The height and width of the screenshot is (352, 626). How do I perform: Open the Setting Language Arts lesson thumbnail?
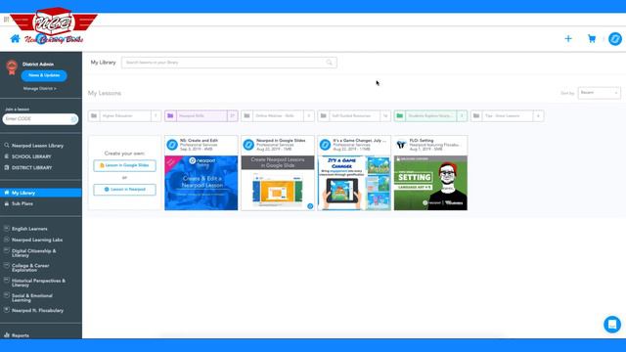(430, 183)
